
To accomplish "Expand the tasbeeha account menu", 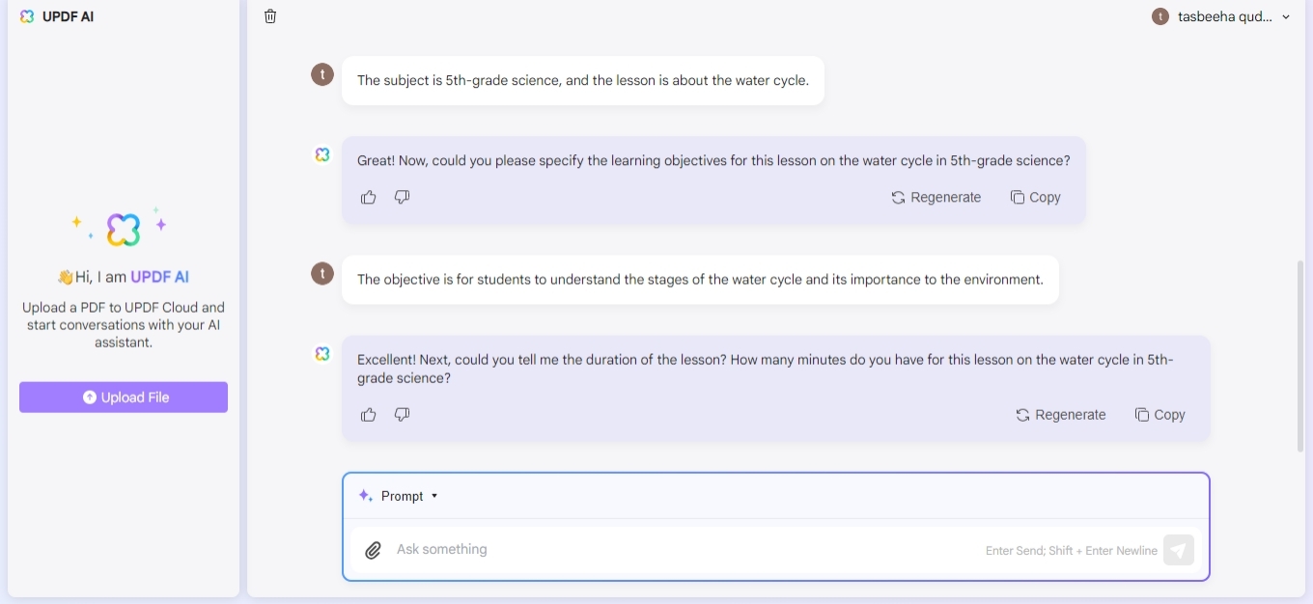I will tap(1286, 16).
